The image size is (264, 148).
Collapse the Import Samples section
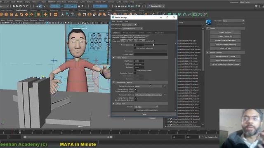click(208, 53)
